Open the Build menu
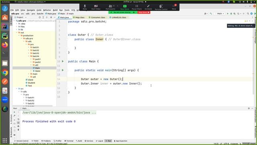Viewport: 257px width, 145px height. coord(55,10)
